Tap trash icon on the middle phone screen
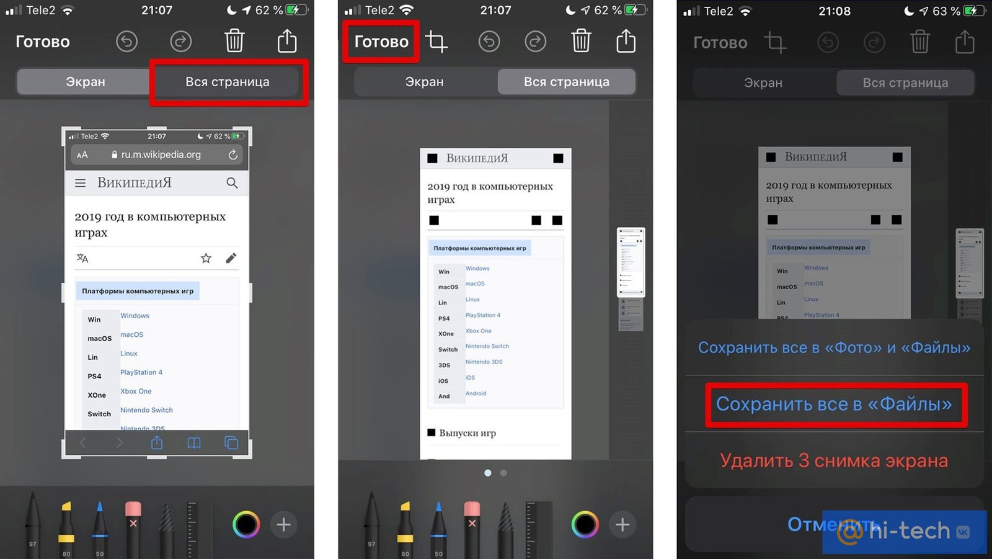 [x=581, y=41]
